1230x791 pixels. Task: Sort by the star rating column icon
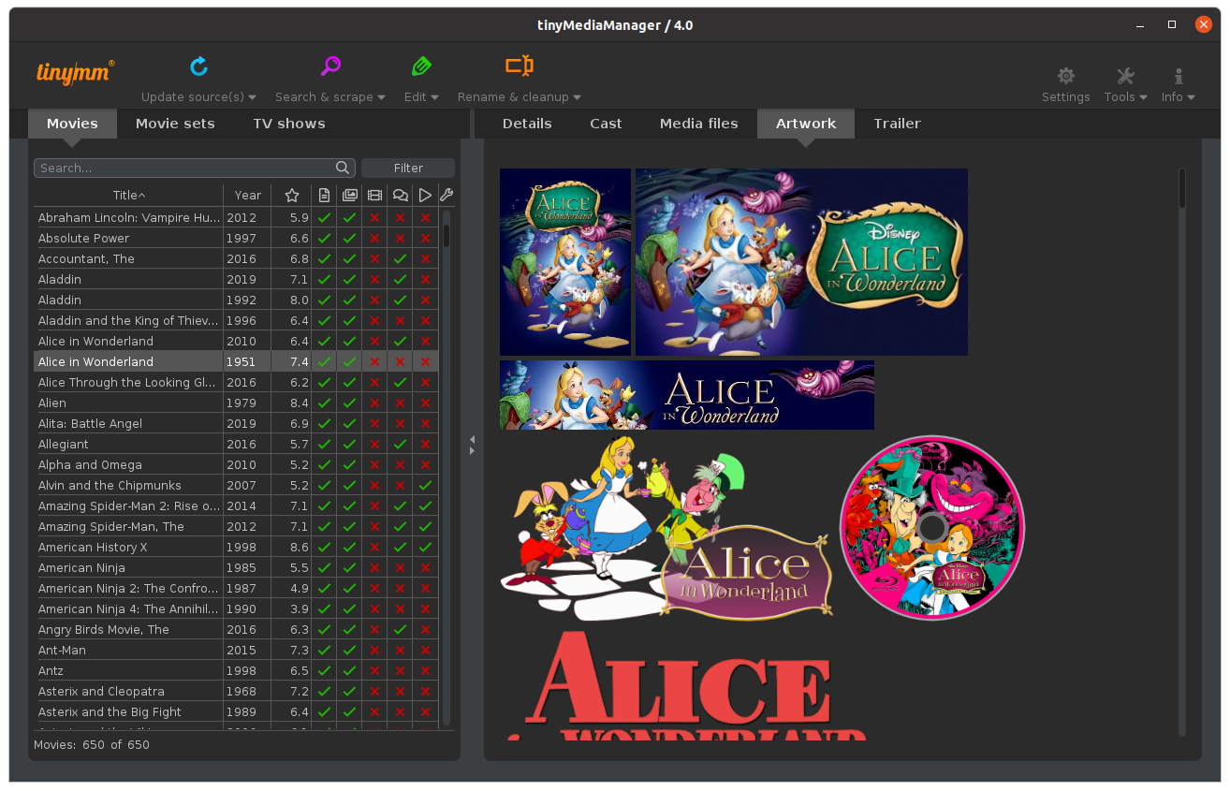pos(291,196)
